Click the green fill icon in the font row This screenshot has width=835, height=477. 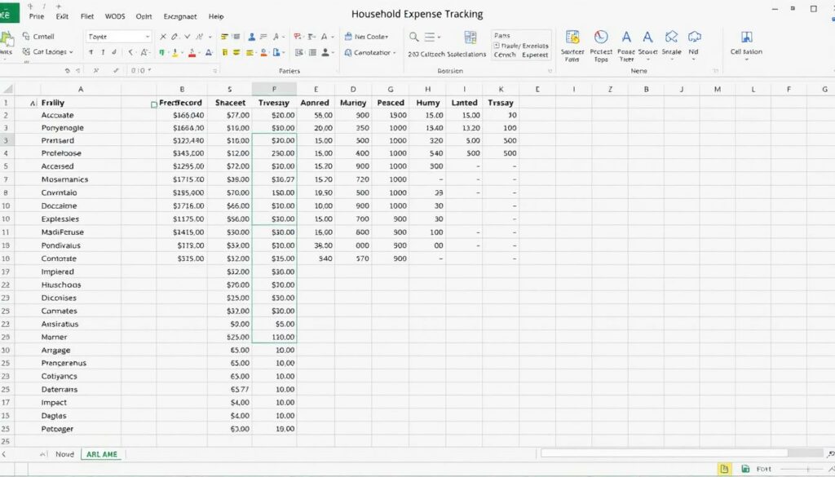click(x=162, y=52)
